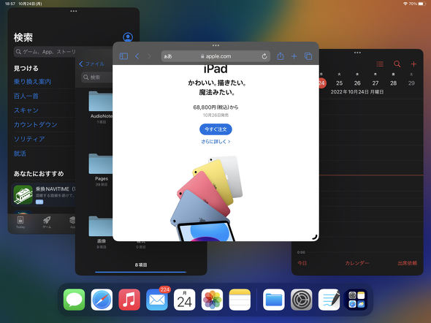Add a new Safari tab
The width and height of the screenshot is (431, 323).
tap(294, 56)
